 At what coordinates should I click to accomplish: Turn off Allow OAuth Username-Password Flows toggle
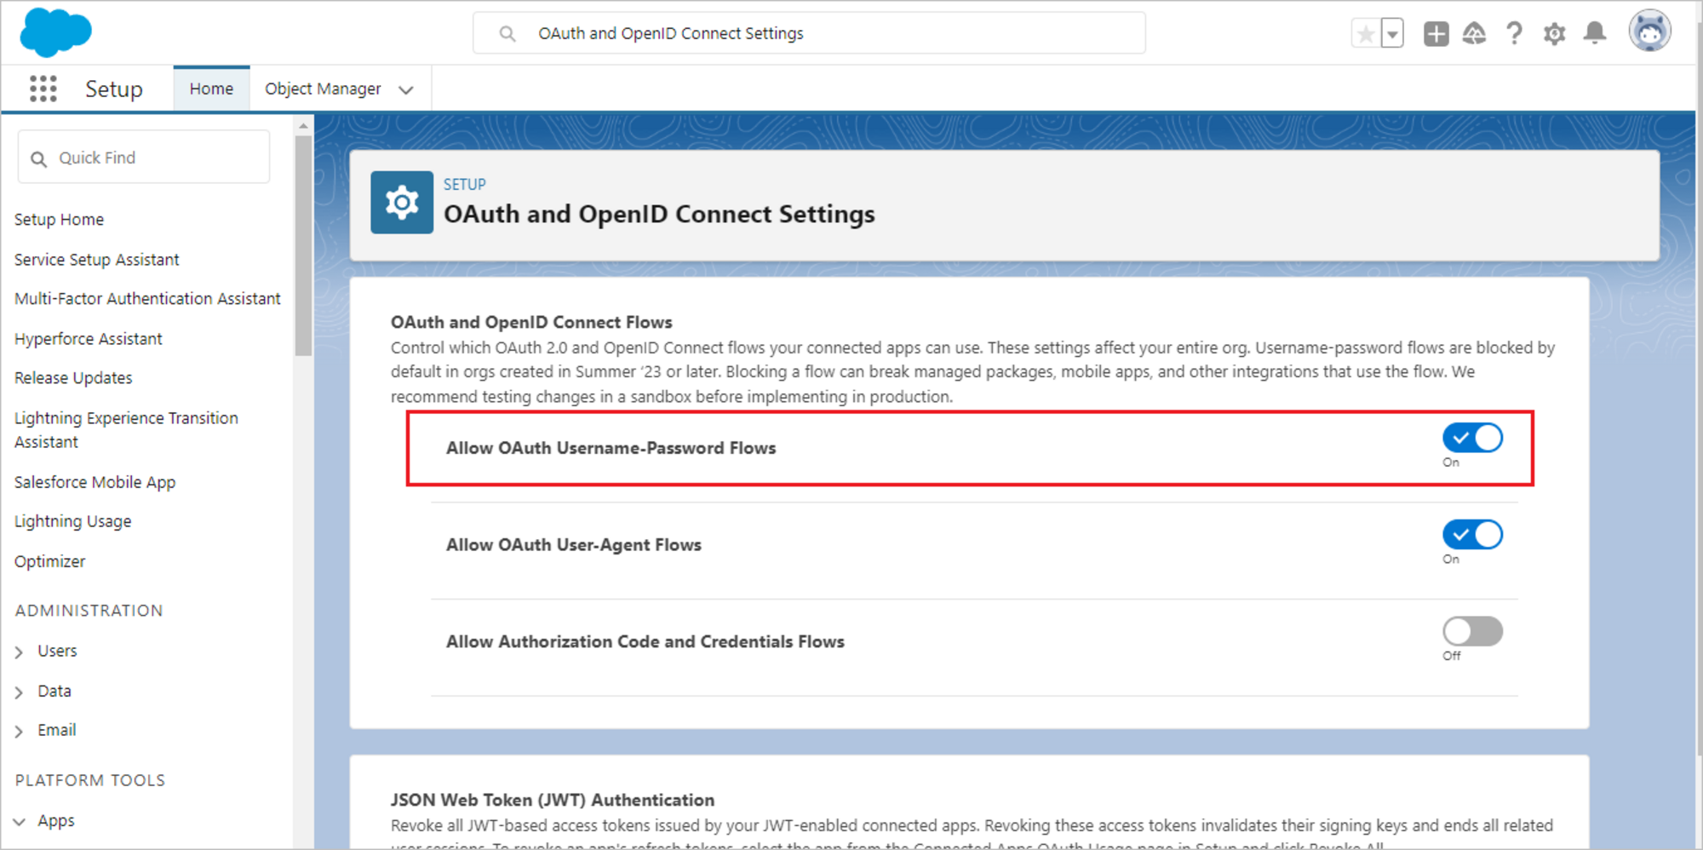click(1472, 438)
